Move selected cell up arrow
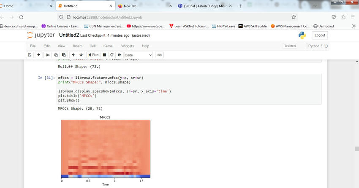The width and height of the screenshot is (359, 188). 73,55
